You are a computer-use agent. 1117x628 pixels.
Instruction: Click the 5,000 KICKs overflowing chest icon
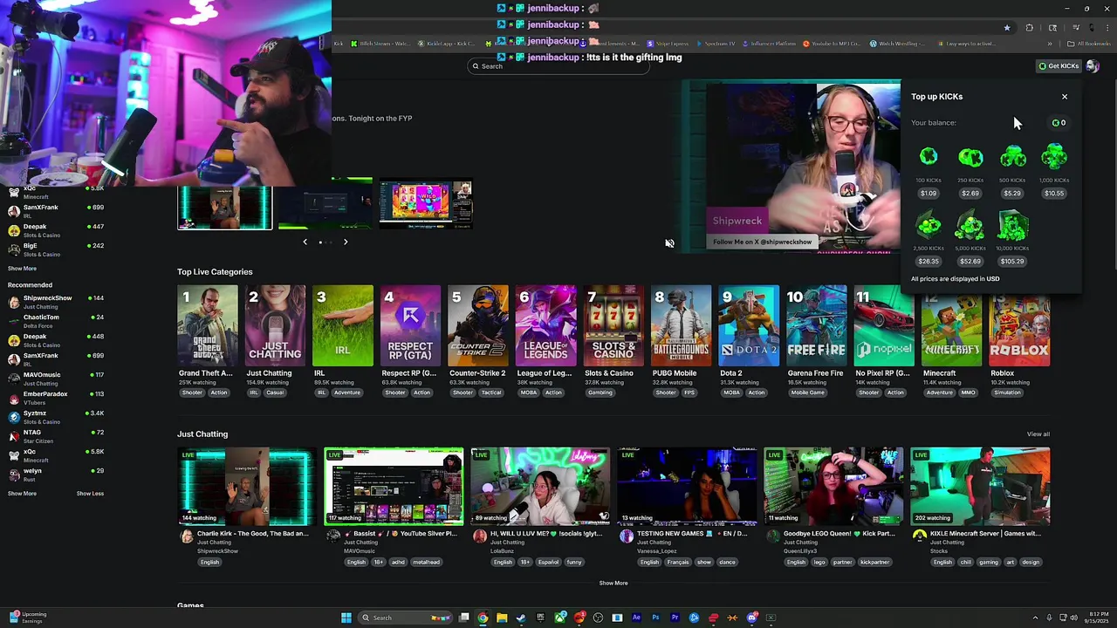[x=970, y=227]
